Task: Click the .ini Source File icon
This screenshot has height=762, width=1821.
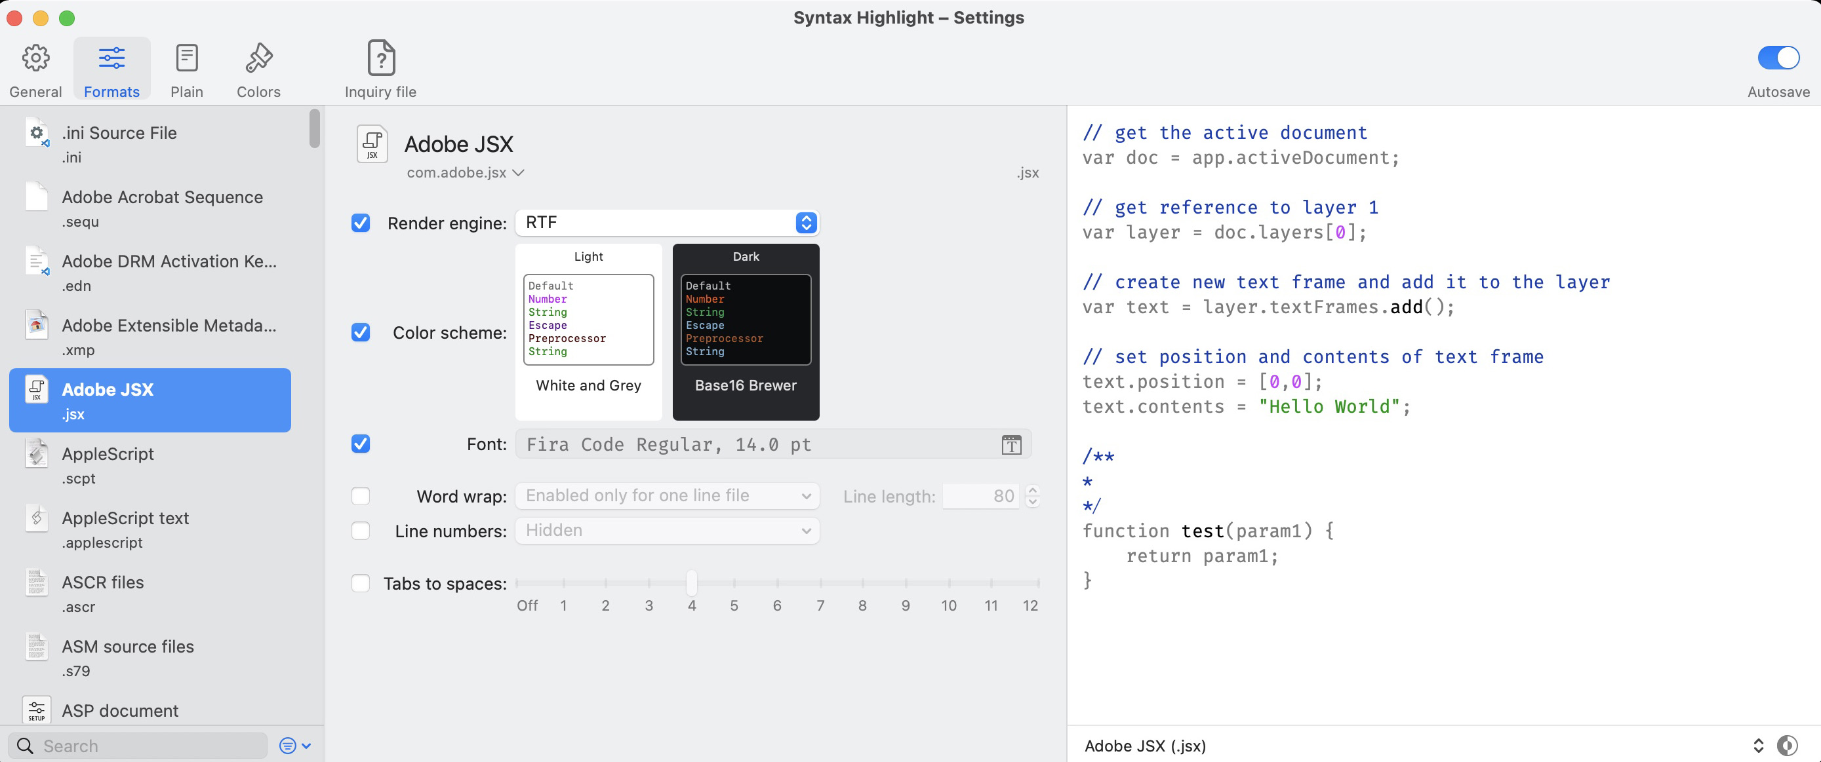Action: [x=37, y=133]
